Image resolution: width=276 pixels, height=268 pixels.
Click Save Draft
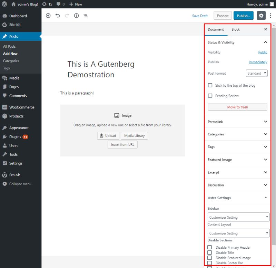pyautogui.click(x=200, y=16)
